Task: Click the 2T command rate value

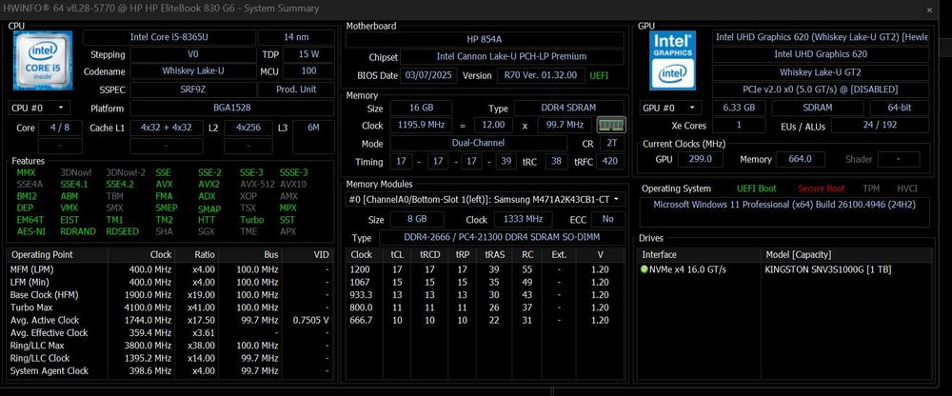Action: 611,144
